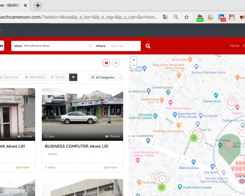
Task: Expand Open Now hours on WA Akwa card
Action: pos(23,167)
